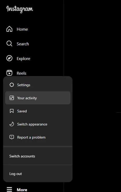Collapse the More menu hamburger icon
The width and height of the screenshot is (121, 192).
click(9, 189)
